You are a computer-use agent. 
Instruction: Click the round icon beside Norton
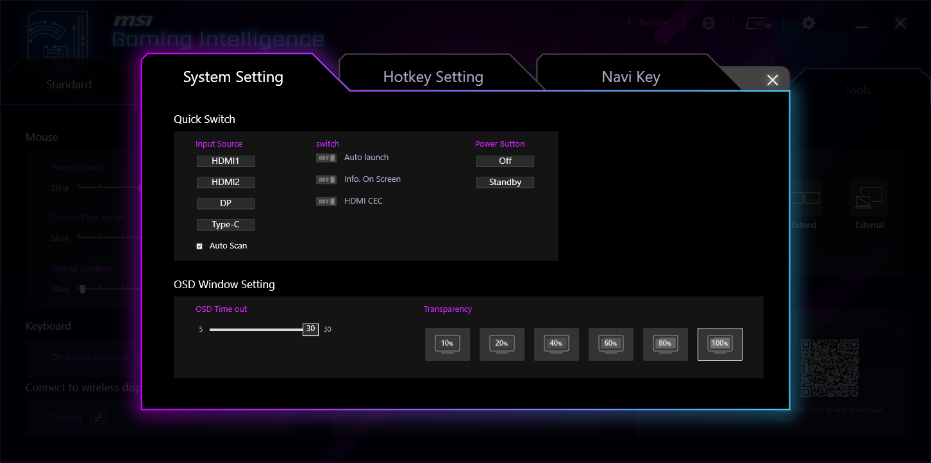pyautogui.click(x=709, y=23)
